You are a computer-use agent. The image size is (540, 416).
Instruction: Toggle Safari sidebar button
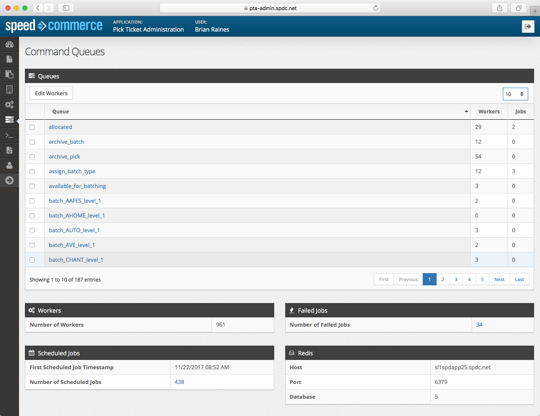[x=66, y=8]
